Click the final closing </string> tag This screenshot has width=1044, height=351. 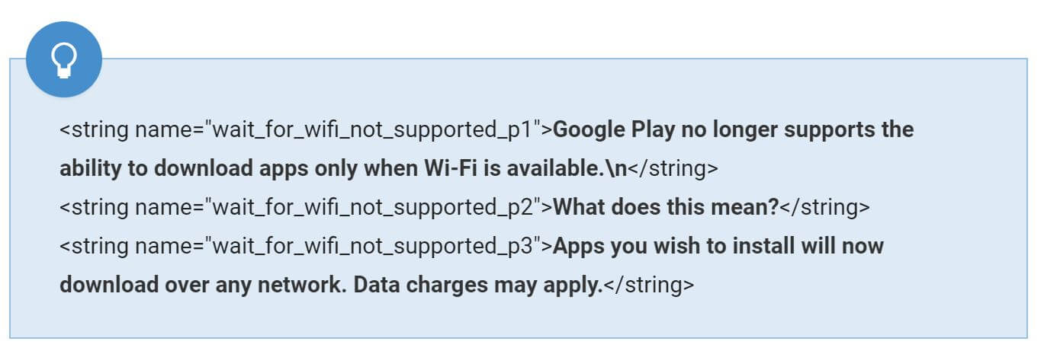coord(649,285)
